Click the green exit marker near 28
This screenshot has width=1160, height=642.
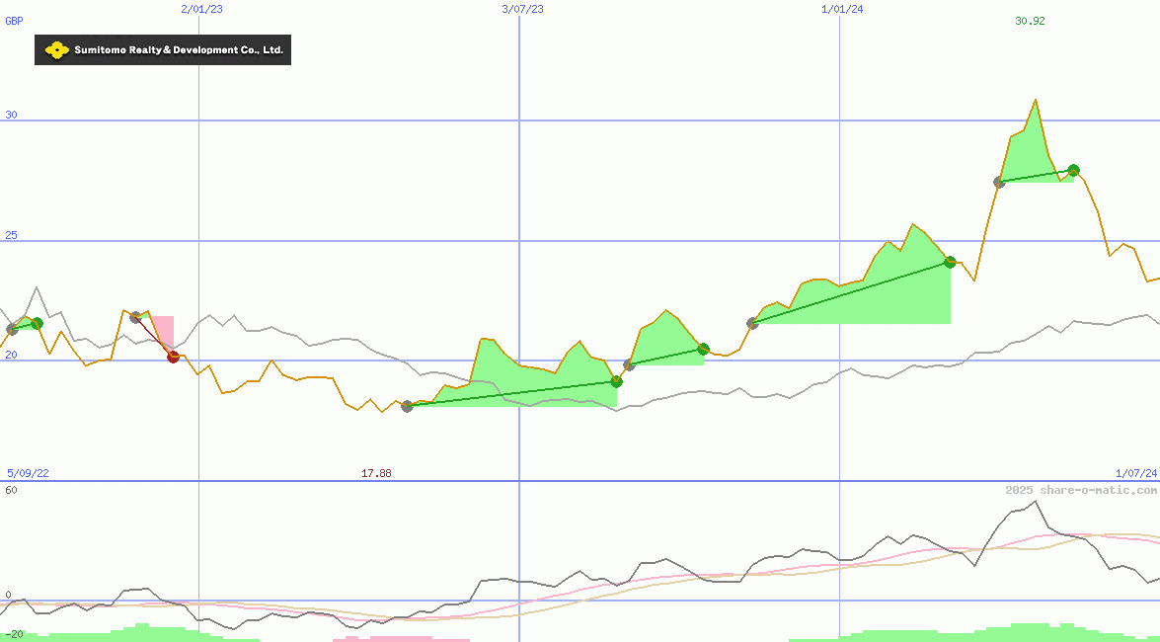tap(1074, 170)
